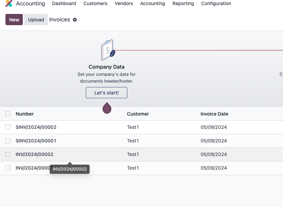Screen dimensions: 283x207
Task: Open the Accounting menu in navbar
Action: click(153, 3)
